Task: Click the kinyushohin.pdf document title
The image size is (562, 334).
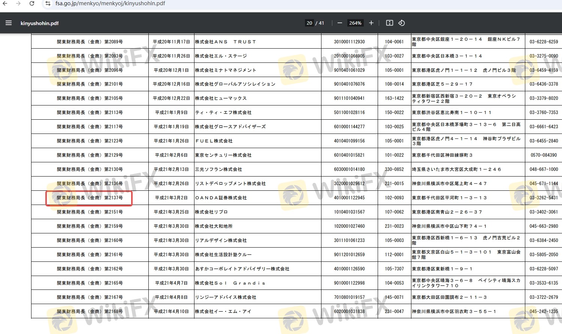Action: 40,23
